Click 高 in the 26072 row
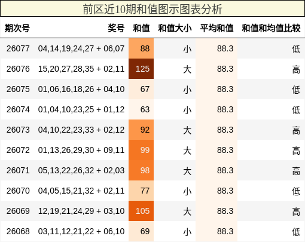The height and width of the screenshot is (242, 305). [x=296, y=151]
